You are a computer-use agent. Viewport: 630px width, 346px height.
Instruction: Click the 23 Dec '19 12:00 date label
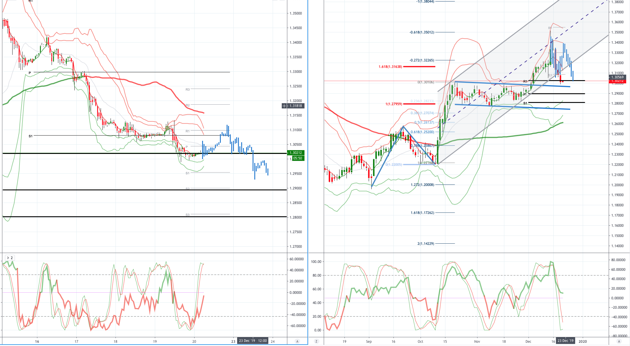[x=253, y=341]
